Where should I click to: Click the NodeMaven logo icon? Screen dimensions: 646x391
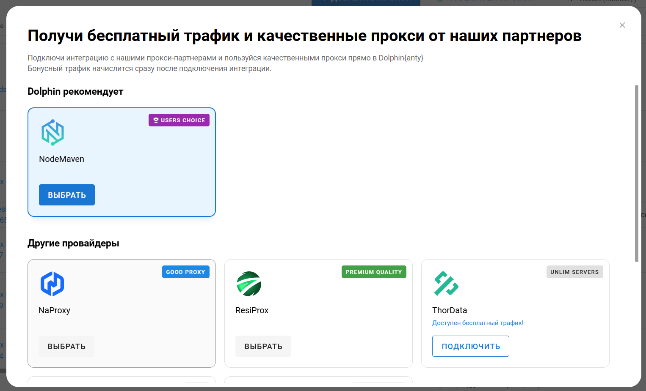tap(52, 132)
